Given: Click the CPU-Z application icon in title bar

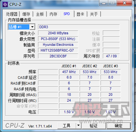Looking at the screenshot, I should click(5, 4).
